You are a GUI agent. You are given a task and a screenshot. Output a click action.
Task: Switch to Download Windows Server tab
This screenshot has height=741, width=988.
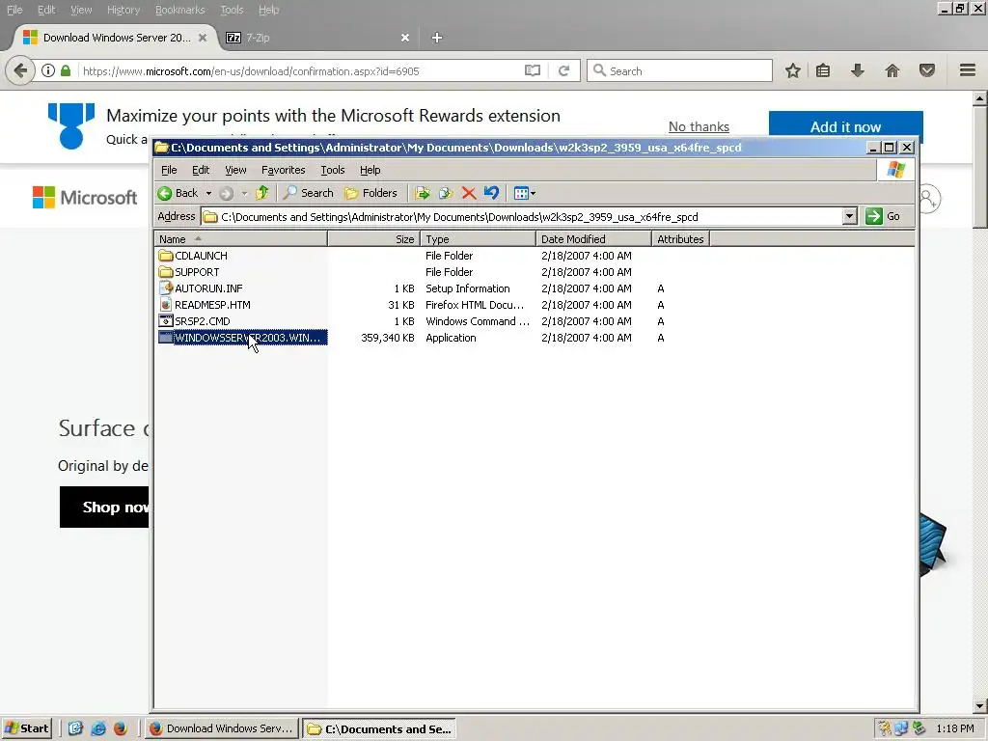(x=115, y=38)
